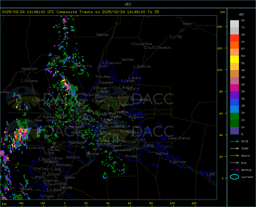Image resolution: width=256 pixels, height=207 pixels.
Task: Click the cyan 'current' ellipse symbol
Action: pos(234,177)
